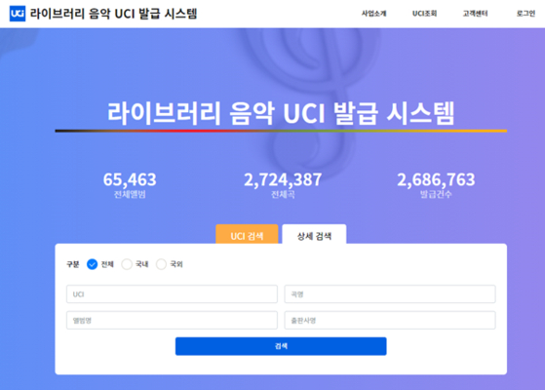Select the 국외 radio option
Screen dimensions: 545x390
161,264
